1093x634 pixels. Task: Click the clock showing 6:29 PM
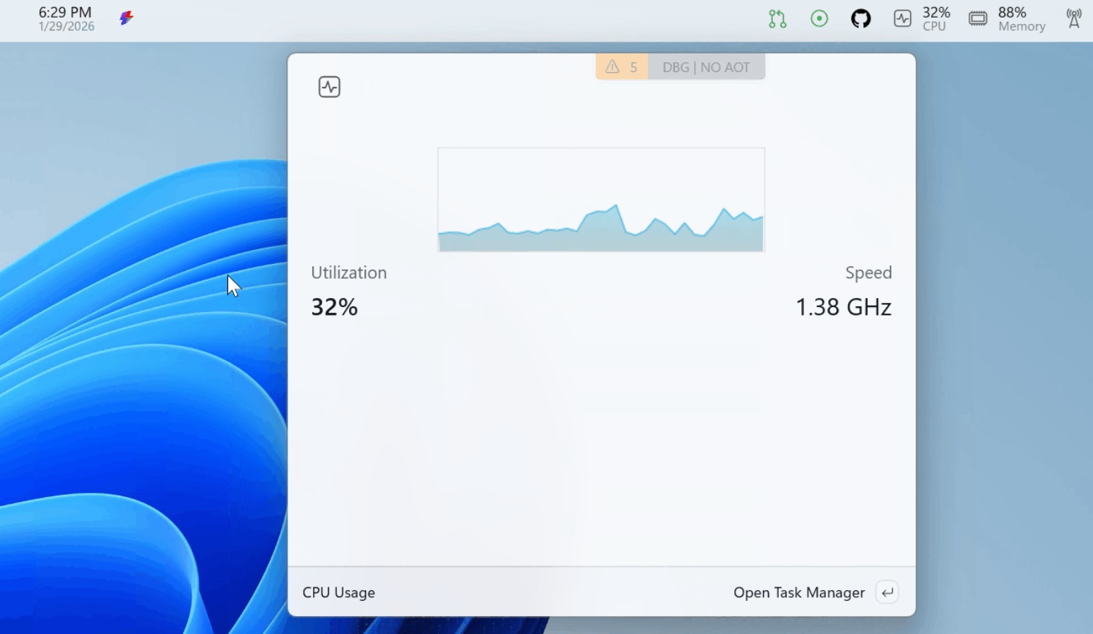[64, 11]
